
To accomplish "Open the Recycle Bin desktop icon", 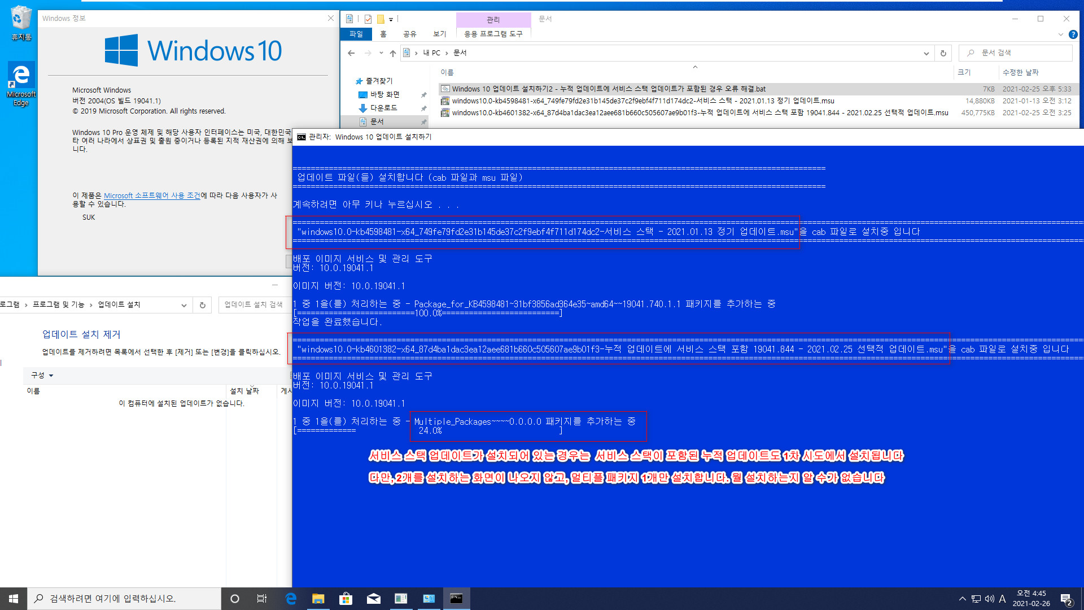I will click(21, 23).
